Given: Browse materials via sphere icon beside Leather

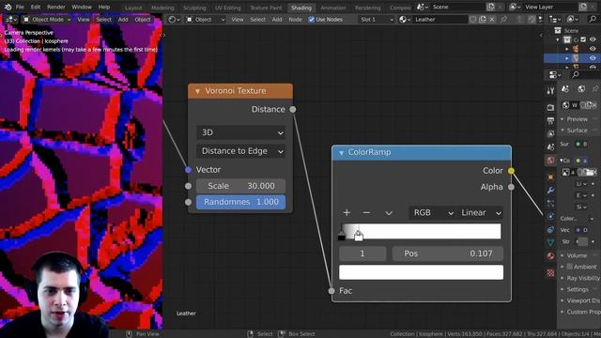Looking at the screenshot, I should pyautogui.click(x=405, y=19).
